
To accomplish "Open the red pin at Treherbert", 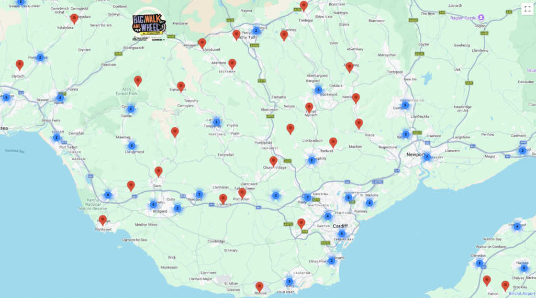I will (x=181, y=86).
